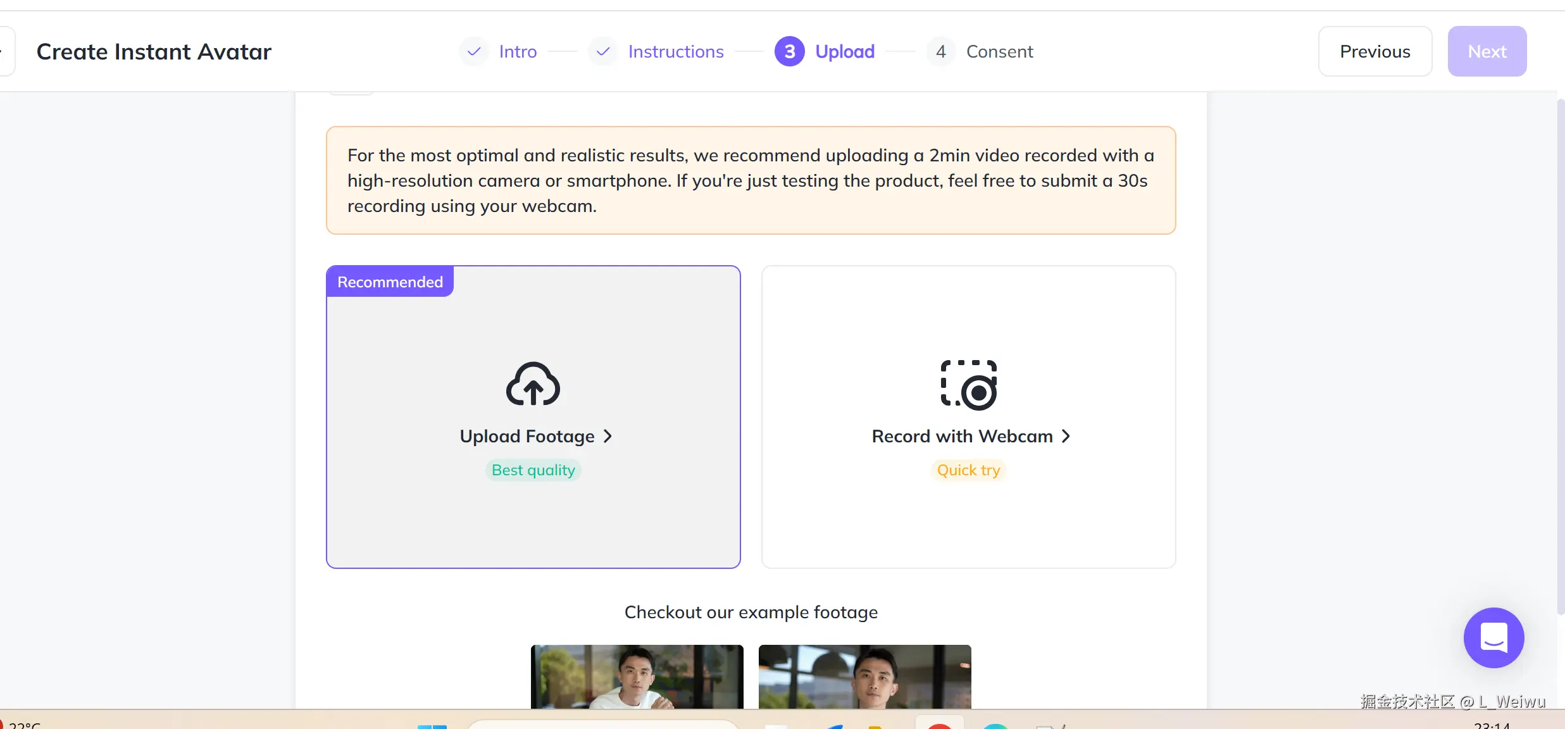Switch to the Instructions step
This screenshot has height=729, width=1565.
(675, 51)
